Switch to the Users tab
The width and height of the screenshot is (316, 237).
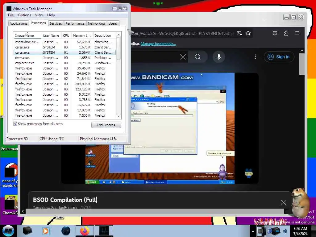(x=112, y=23)
